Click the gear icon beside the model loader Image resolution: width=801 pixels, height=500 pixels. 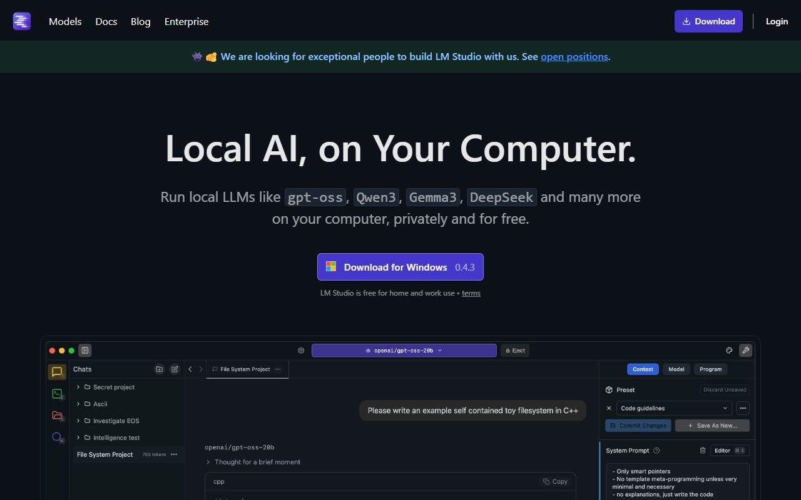[x=301, y=351]
